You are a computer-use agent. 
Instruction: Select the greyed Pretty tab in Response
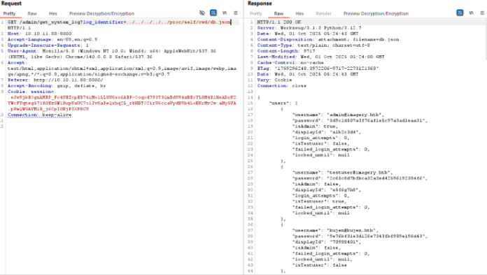(256, 14)
